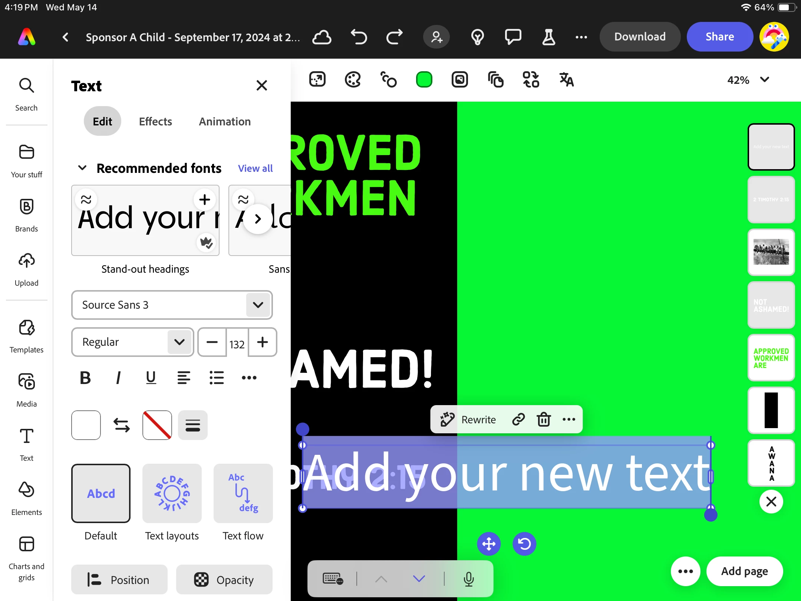Toggle italic text formatting
801x601 pixels.
(118, 378)
